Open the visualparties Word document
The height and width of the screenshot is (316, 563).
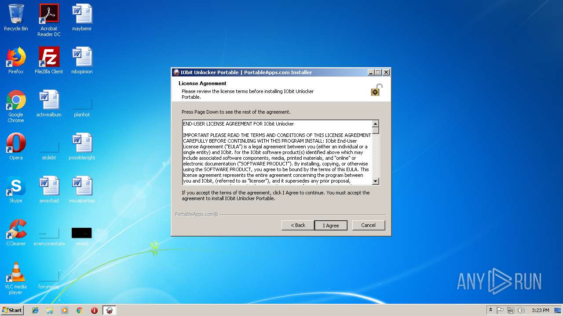tap(82, 190)
